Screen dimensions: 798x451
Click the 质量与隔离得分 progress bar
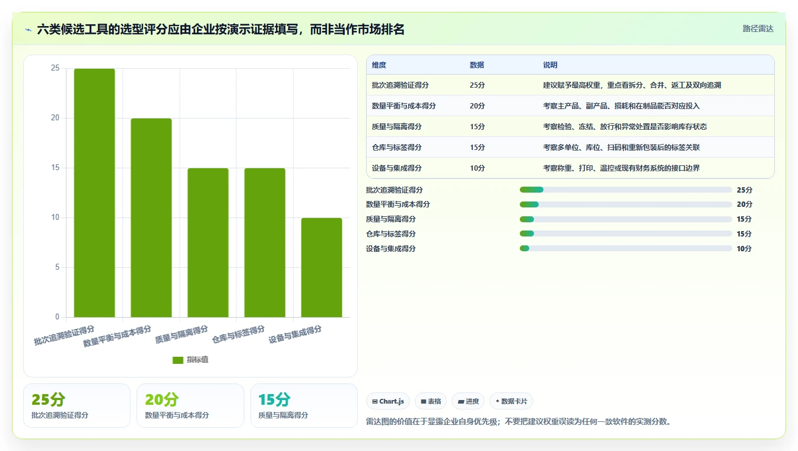[625, 219]
